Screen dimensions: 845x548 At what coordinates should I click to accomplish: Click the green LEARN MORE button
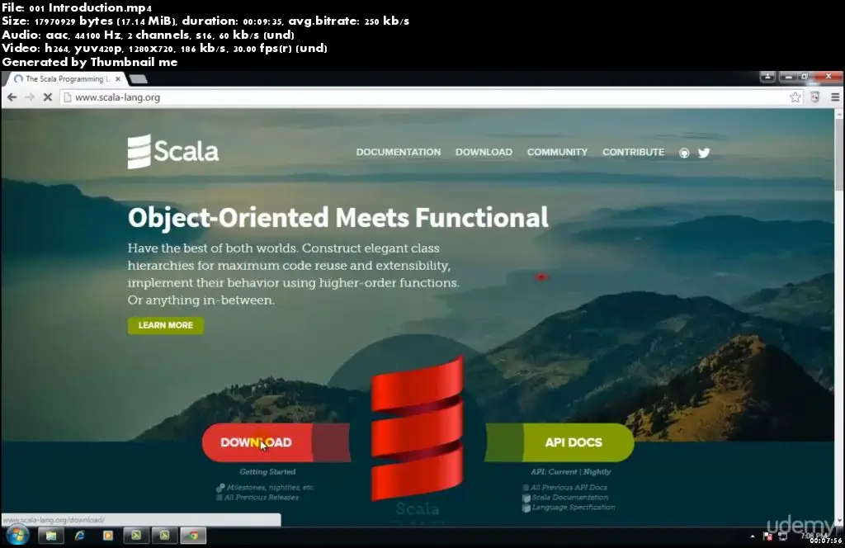[165, 325]
